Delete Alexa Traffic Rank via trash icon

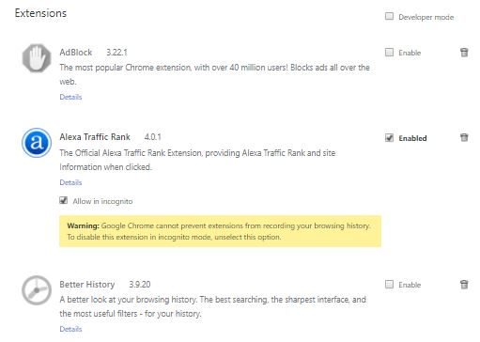(464, 137)
